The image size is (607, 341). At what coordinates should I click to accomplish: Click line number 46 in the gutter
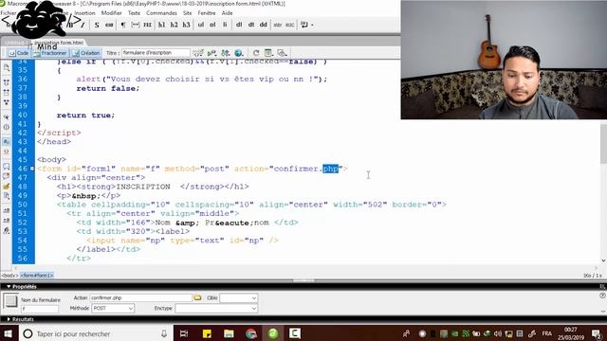[x=23, y=169]
